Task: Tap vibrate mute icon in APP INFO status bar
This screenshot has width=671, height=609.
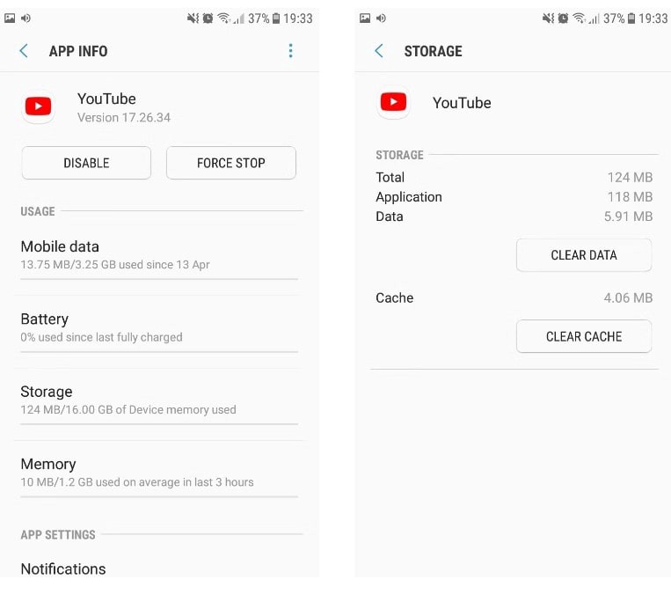Action: point(193,18)
